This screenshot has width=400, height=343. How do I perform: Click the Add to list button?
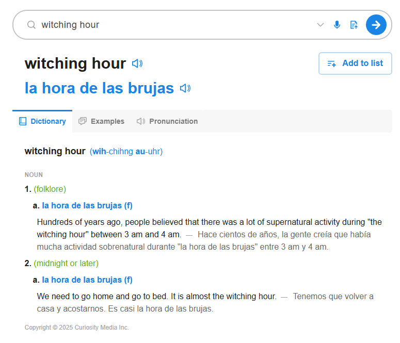click(355, 63)
